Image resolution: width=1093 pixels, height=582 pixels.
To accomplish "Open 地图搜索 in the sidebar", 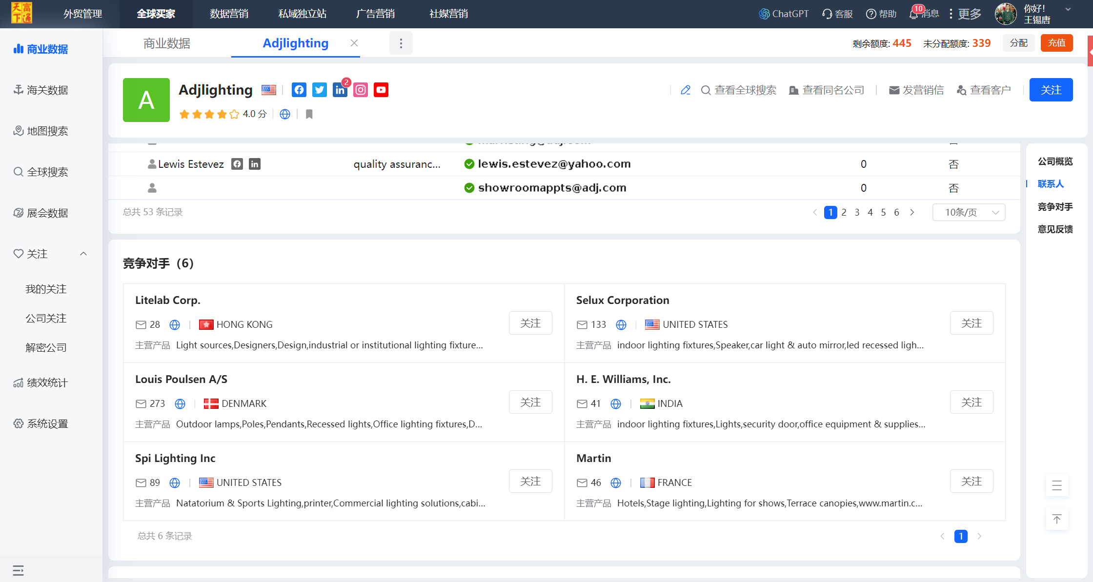I will 41,131.
